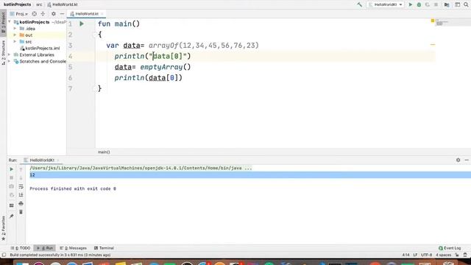The image size is (471, 265).
Task: Toggle soft-wrap in the Run console
Action: point(21,186)
